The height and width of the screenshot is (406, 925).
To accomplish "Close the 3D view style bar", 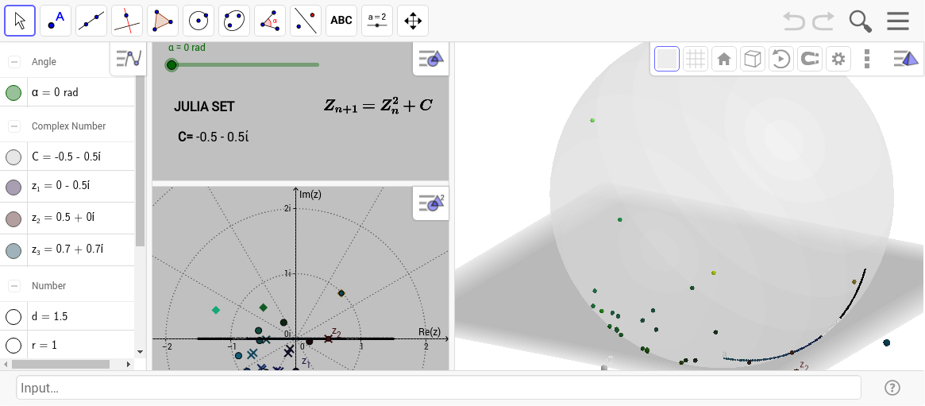I will tap(906, 59).
